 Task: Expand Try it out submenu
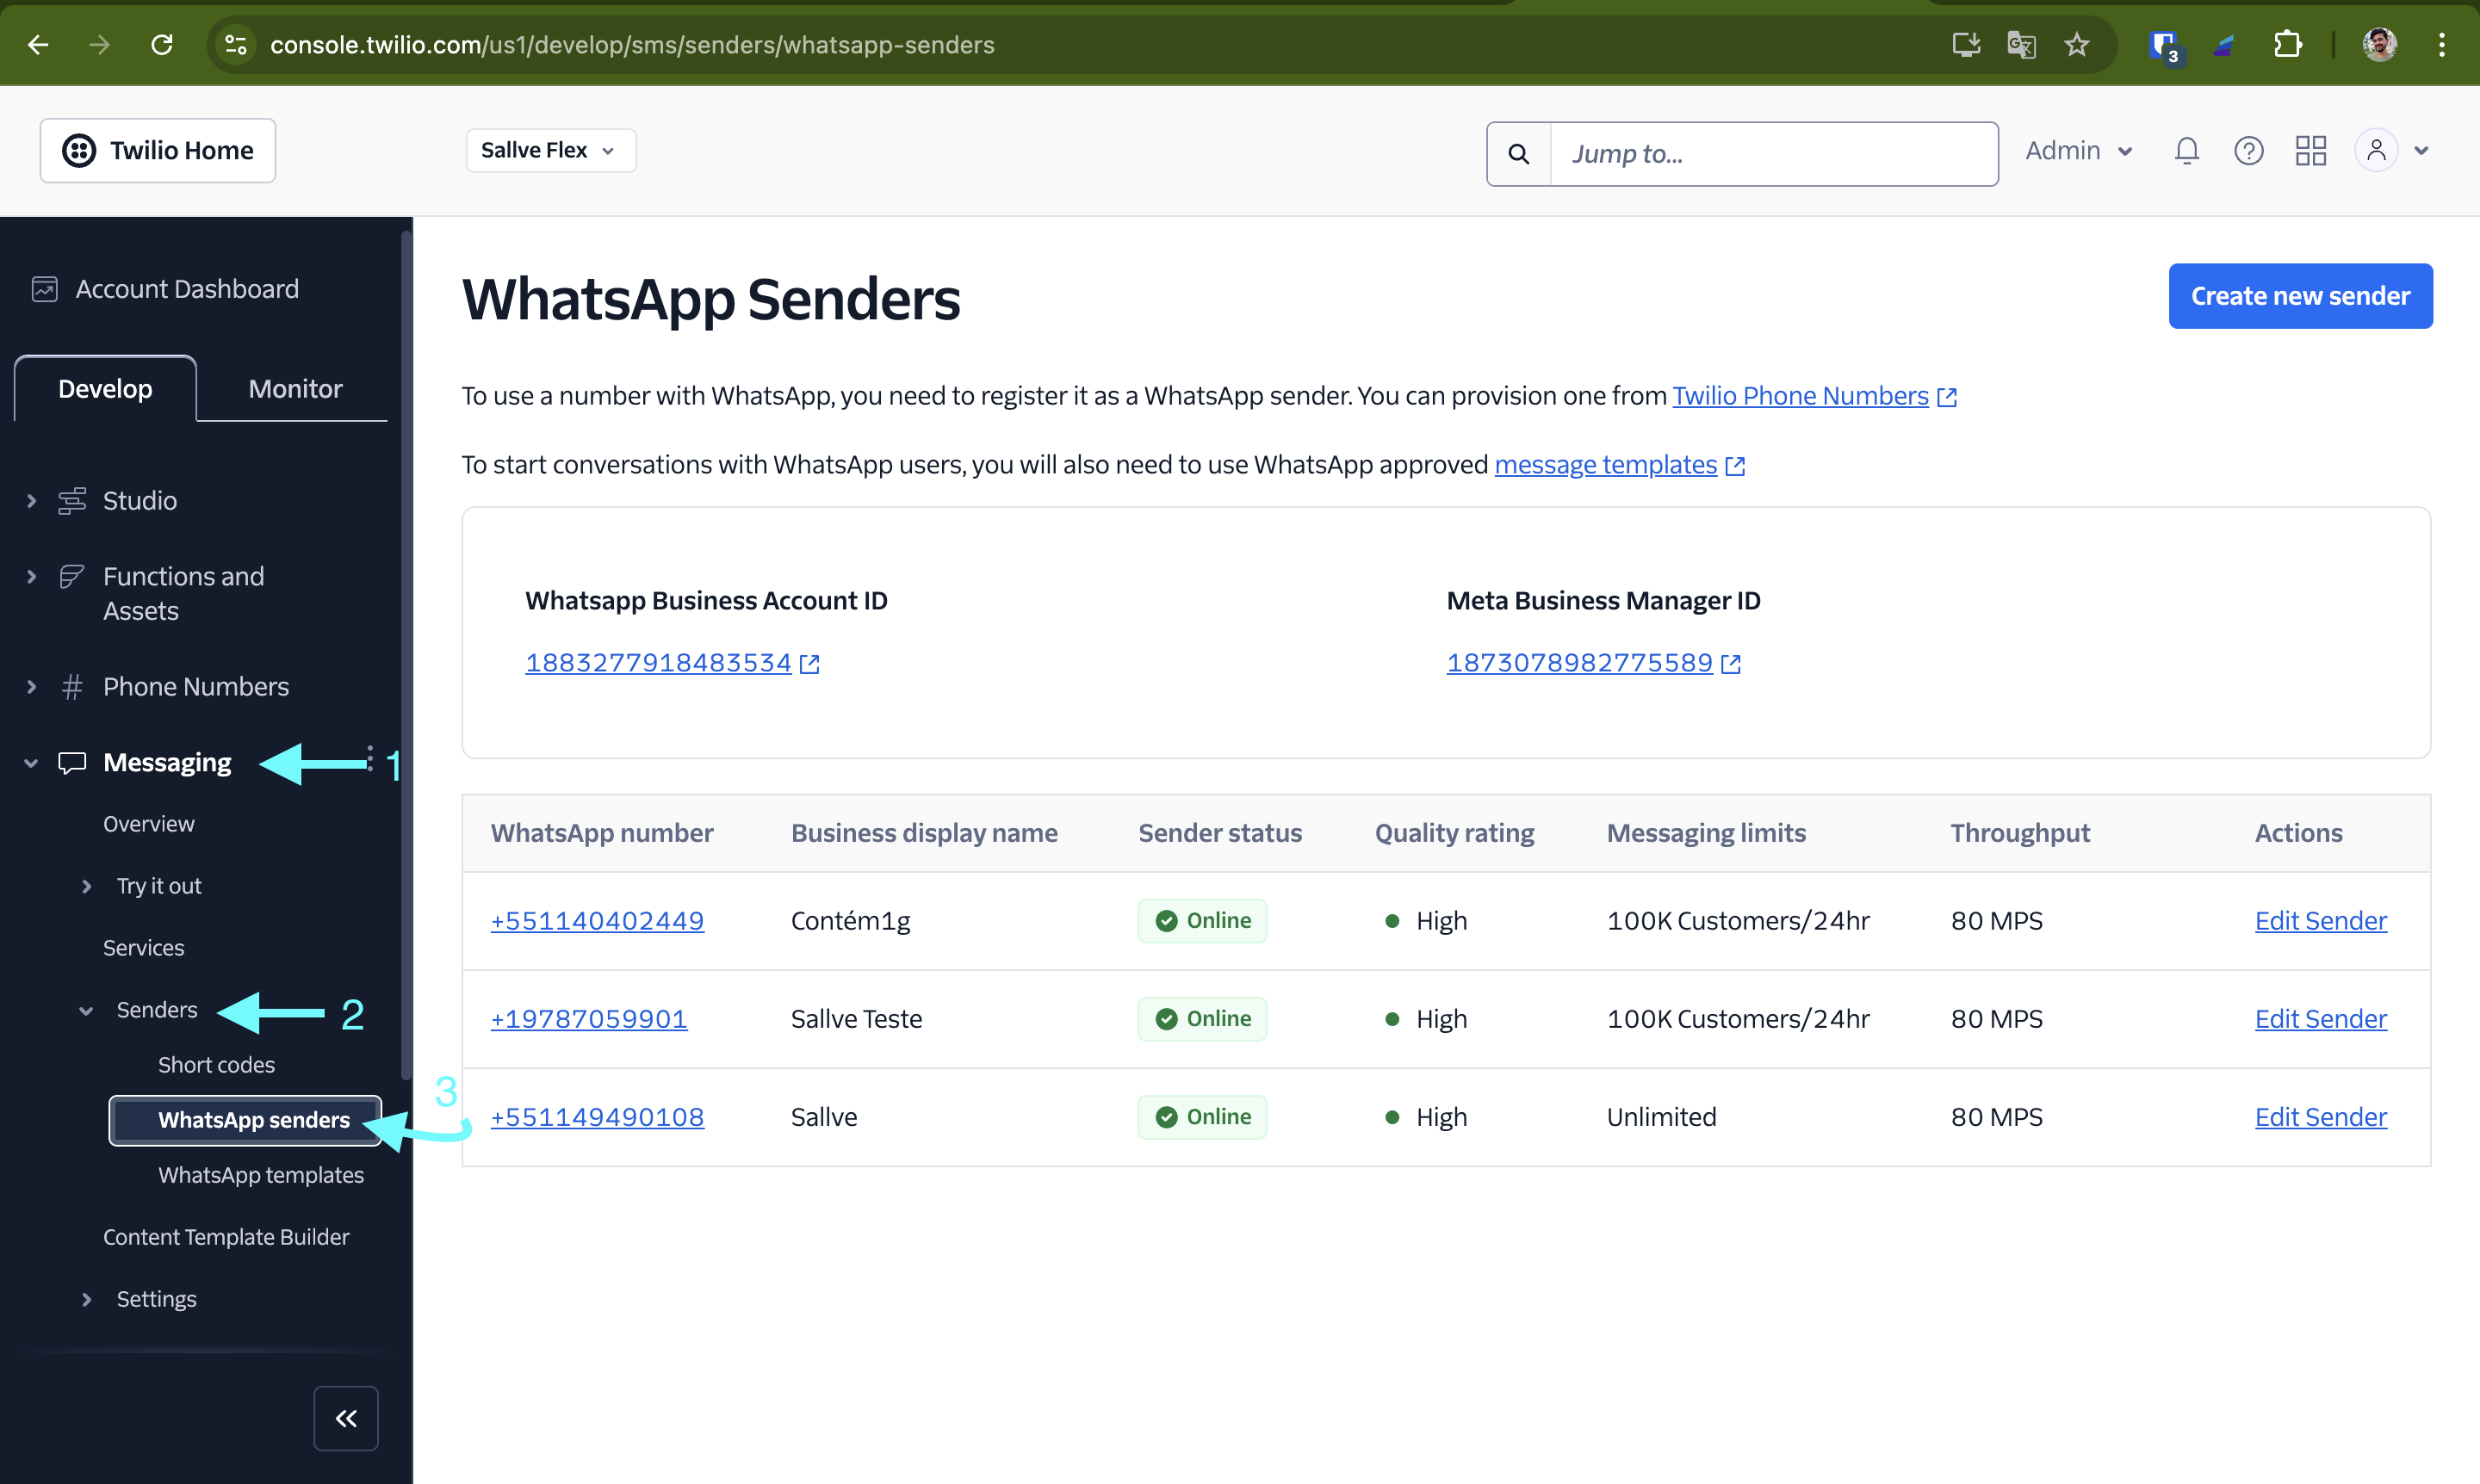(86, 886)
